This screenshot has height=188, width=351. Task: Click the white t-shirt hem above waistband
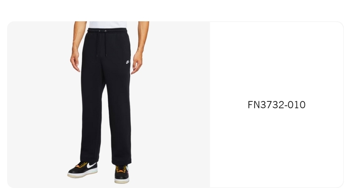click(108, 24)
